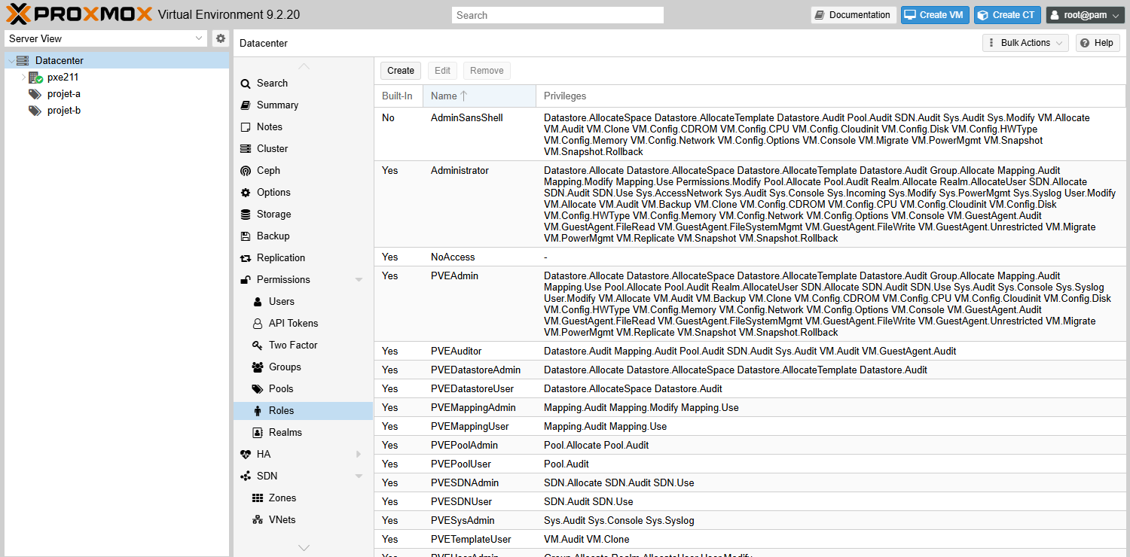The width and height of the screenshot is (1130, 557).
Task: Expand the pxe211 tree node
Action: [23, 78]
